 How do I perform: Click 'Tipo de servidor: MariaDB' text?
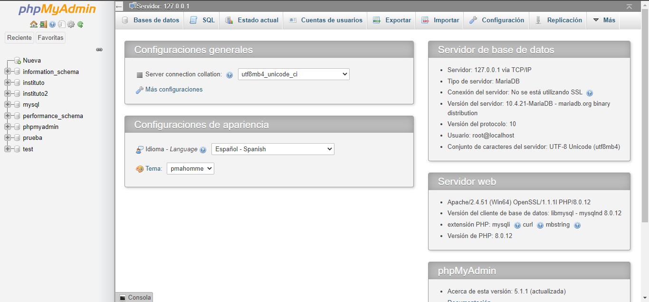(x=484, y=81)
